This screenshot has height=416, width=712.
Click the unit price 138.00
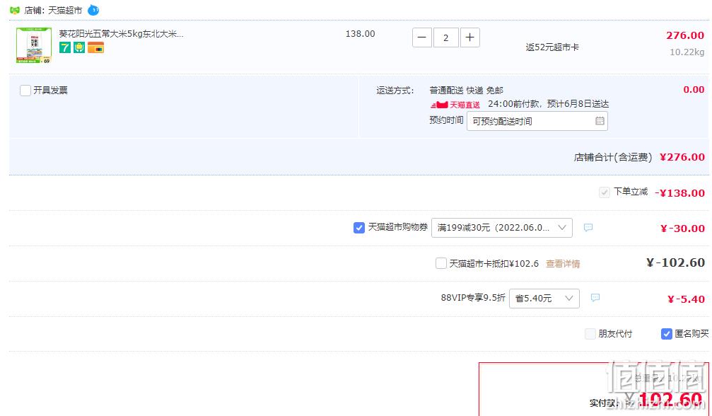pyautogui.click(x=360, y=34)
